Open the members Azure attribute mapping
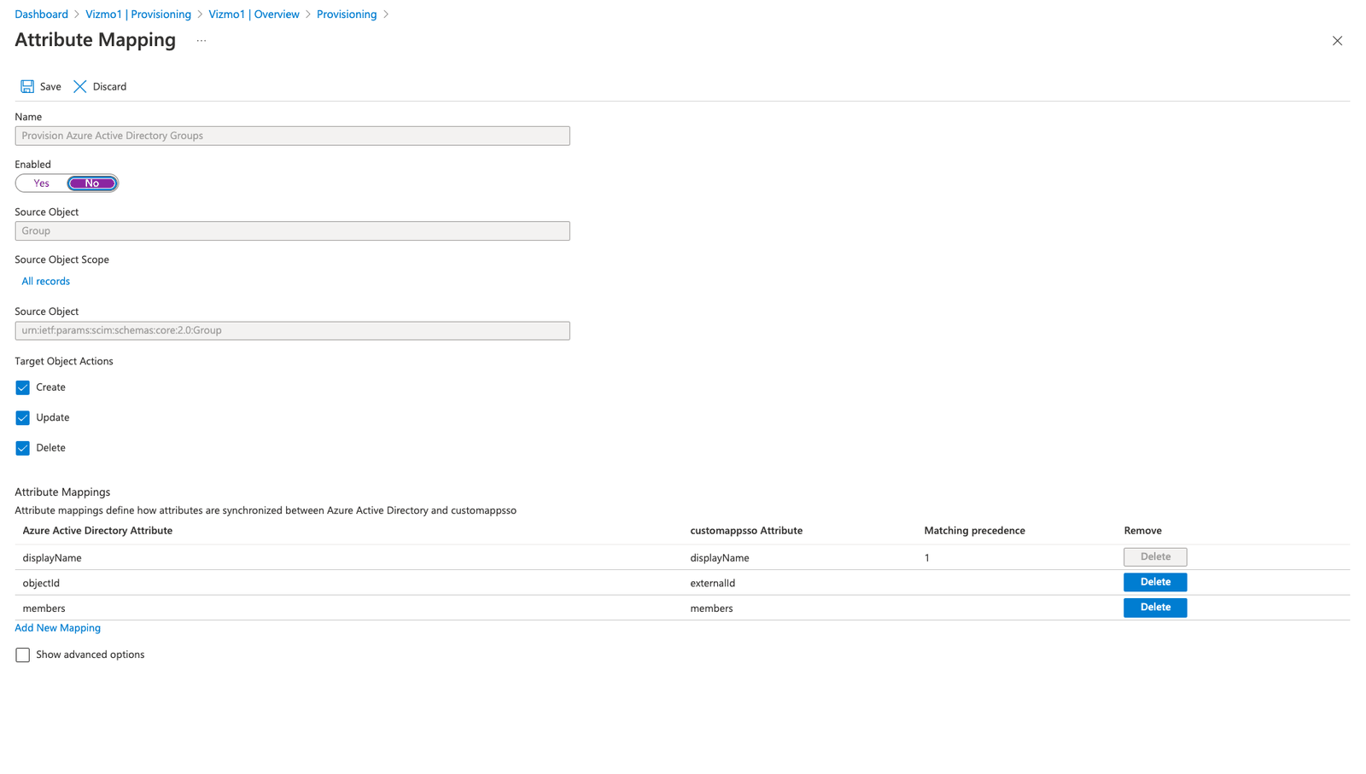Viewport: 1366px width, 774px height. (44, 608)
